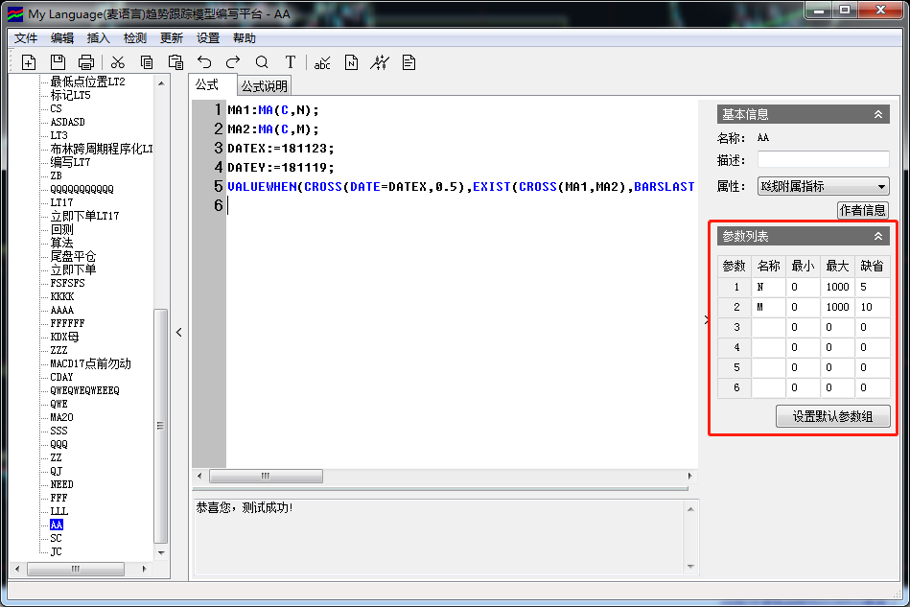Collapse the 基本信息 panel

pyautogui.click(x=877, y=114)
